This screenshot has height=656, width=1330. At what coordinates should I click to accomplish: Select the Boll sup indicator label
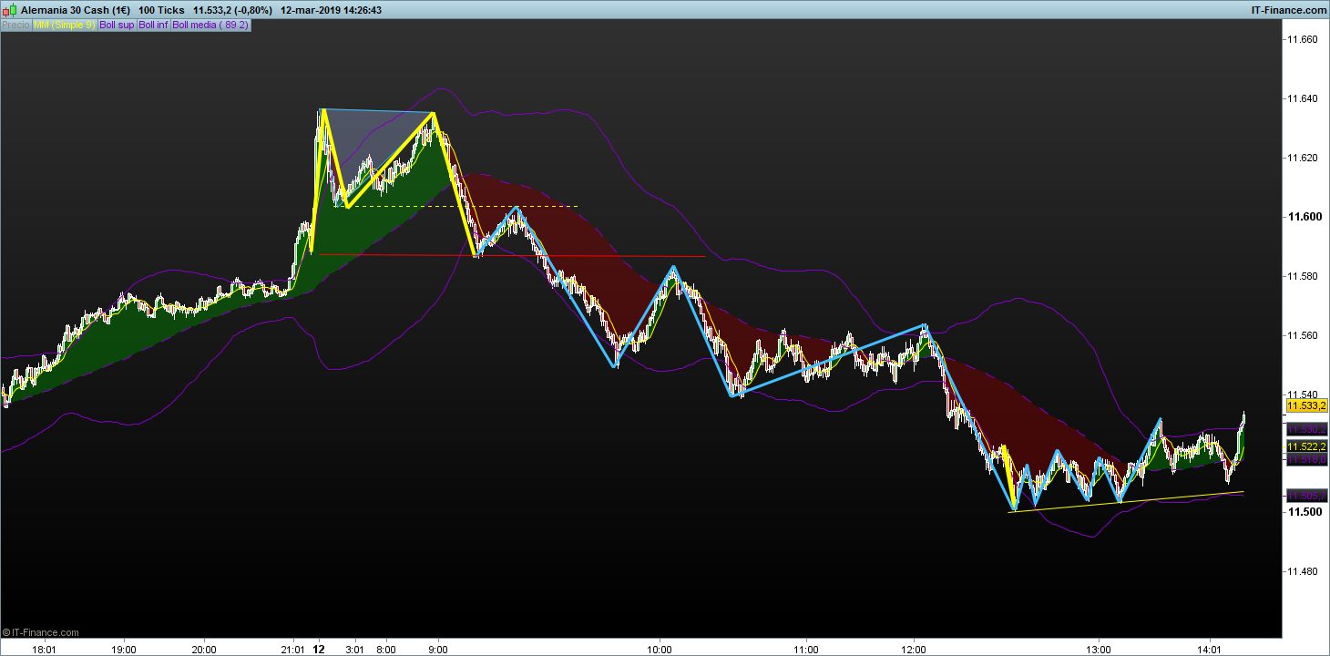click(117, 25)
